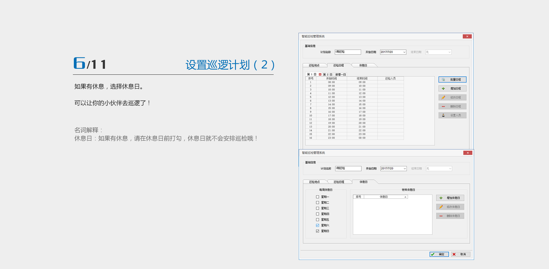Screen dimensions: 549x269
Task: Click the green plus on 增加休息日
Action: tap(441, 198)
